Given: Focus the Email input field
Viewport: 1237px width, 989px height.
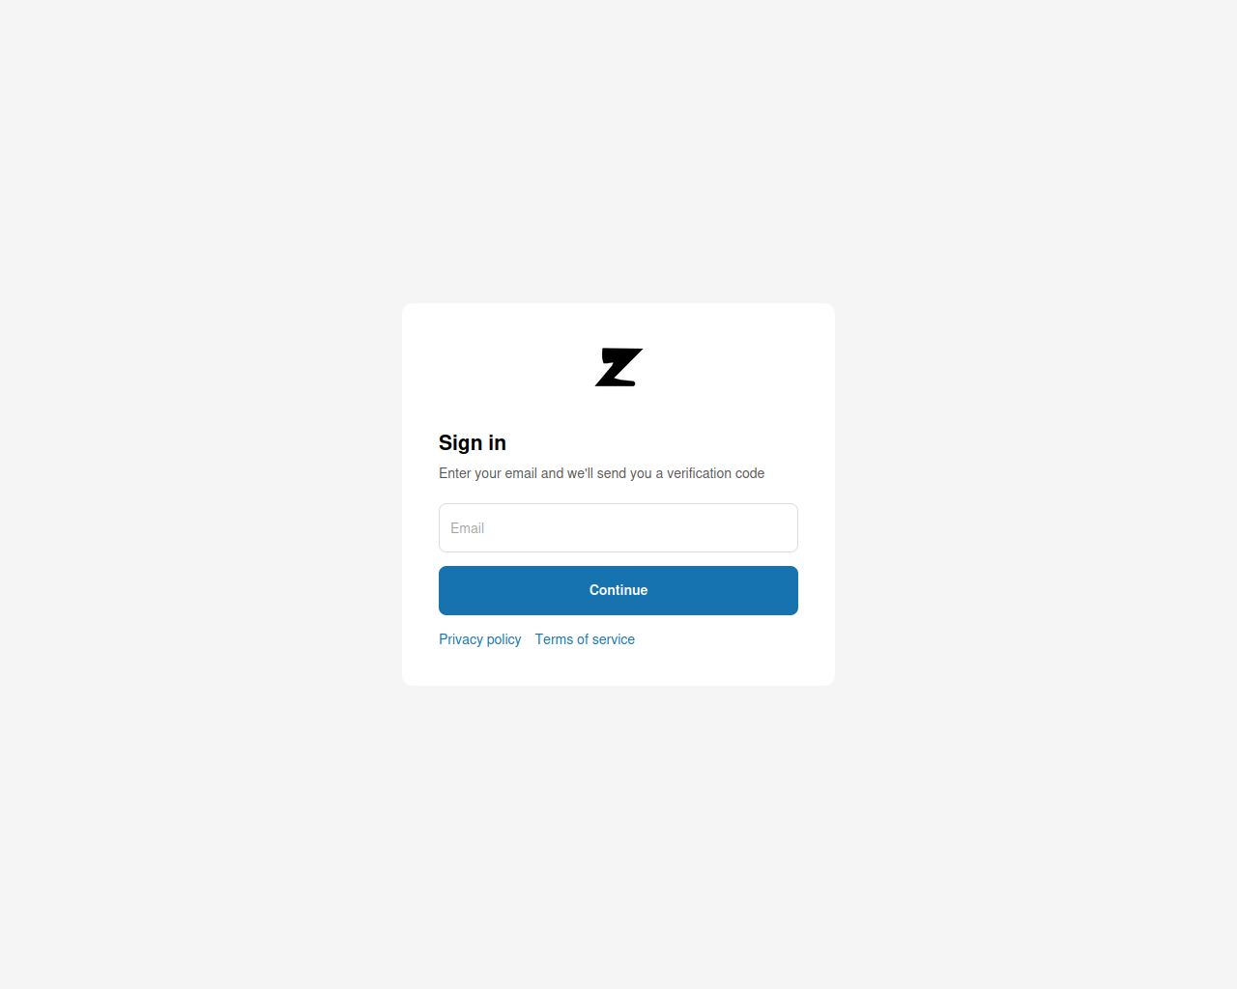Looking at the screenshot, I should (618, 527).
